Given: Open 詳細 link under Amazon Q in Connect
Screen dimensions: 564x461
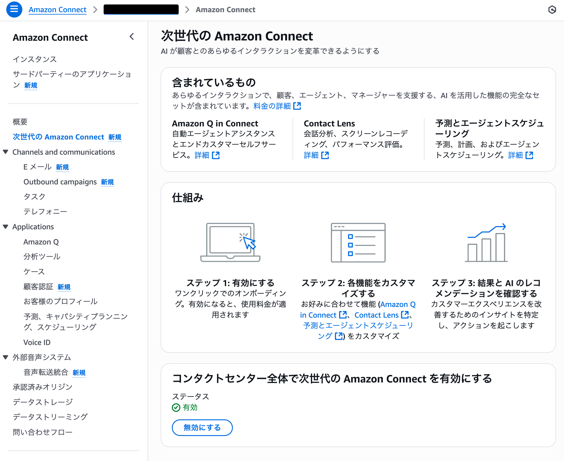Looking at the screenshot, I should pos(202,155).
